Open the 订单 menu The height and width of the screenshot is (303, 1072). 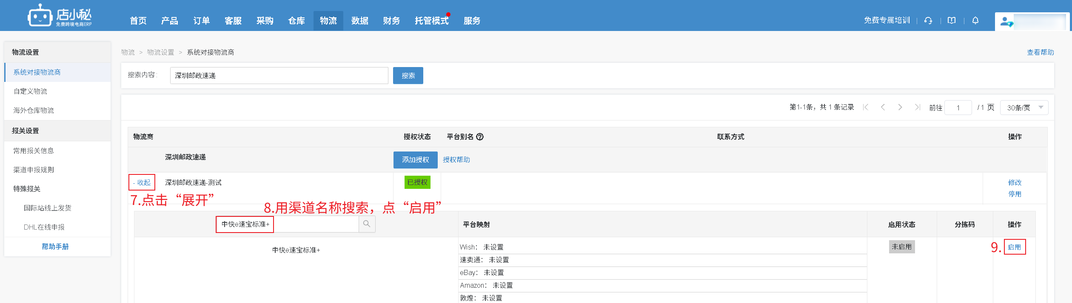[x=201, y=21]
